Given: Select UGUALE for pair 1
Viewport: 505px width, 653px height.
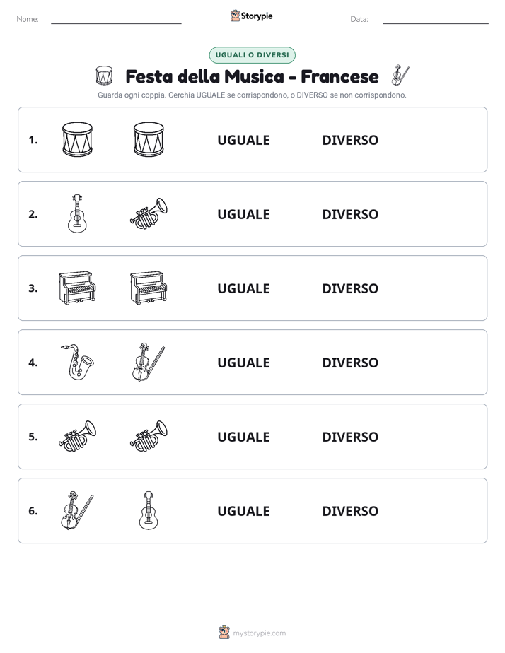Looking at the screenshot, I should pos(244,141).
